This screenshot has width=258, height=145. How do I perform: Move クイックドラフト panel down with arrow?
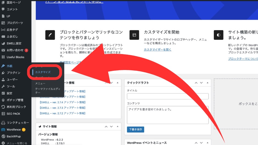click(201, 83)
